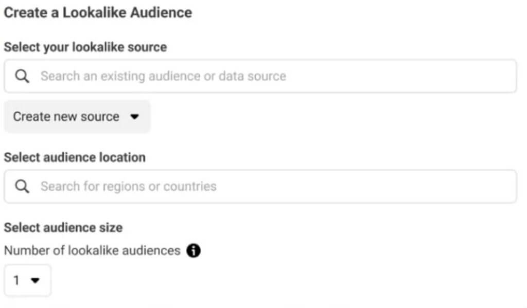Expand the number of lookalike audiences selector
Viewport: 527px width, 308px height.
pos(27,280)
